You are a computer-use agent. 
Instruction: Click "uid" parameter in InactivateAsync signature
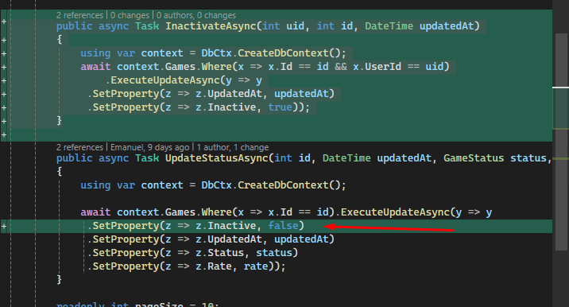click(295, 26)
